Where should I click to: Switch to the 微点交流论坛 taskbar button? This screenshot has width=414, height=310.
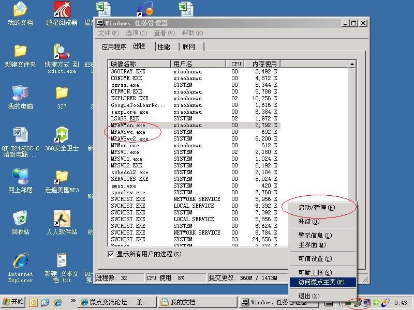[117, 302]
